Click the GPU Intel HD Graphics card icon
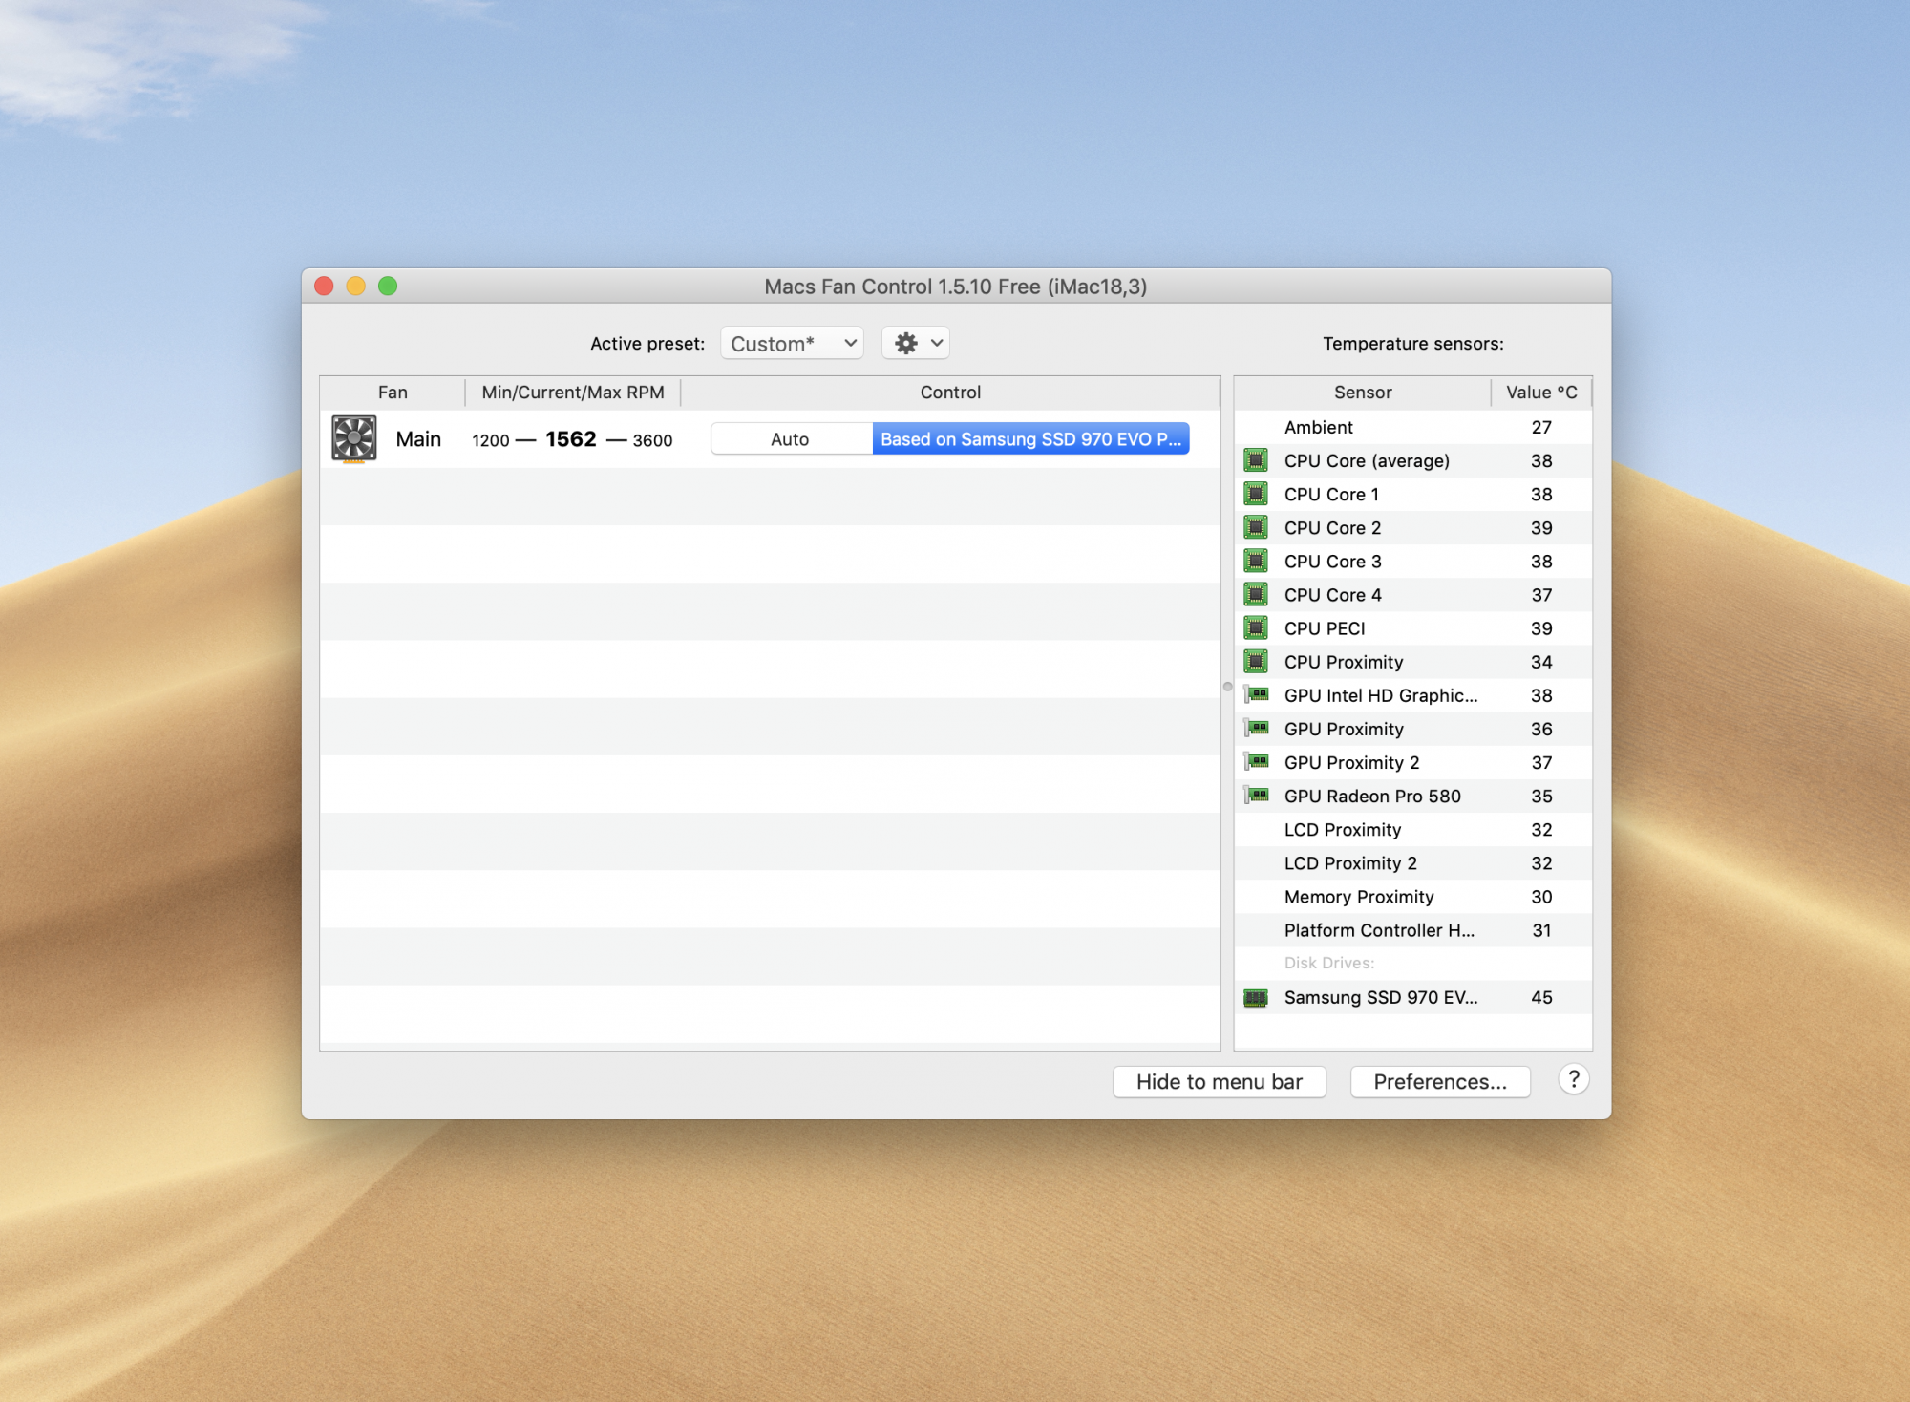 (1256, 695)
